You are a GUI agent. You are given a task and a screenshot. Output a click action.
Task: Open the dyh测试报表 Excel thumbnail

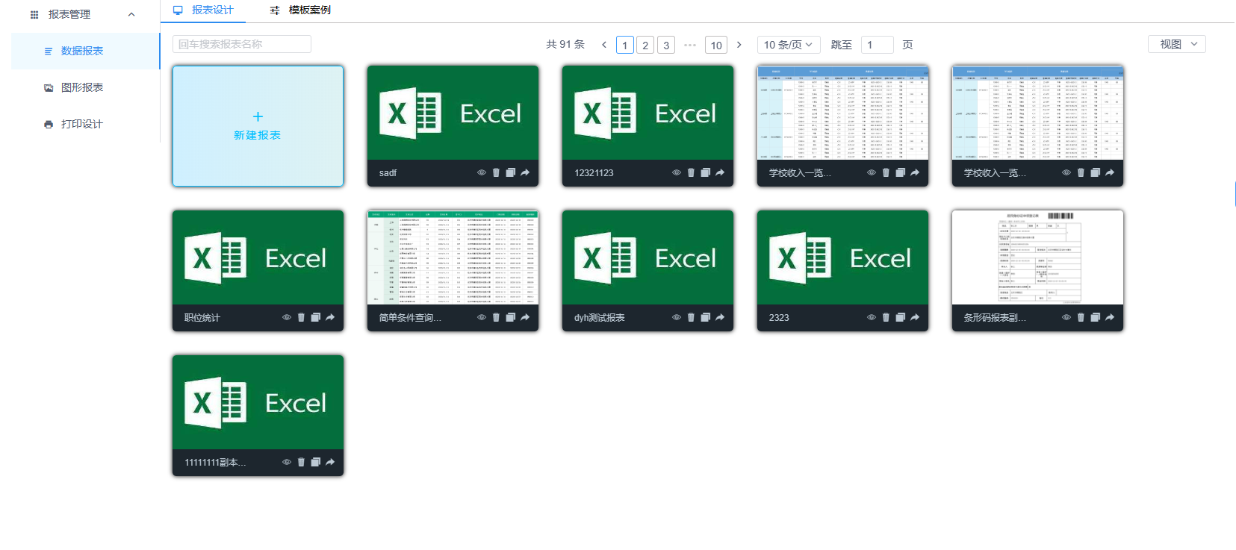(647, 257)
